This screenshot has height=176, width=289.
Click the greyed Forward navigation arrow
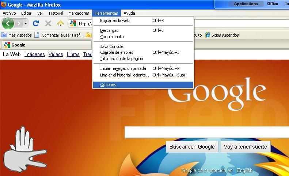(19, 23)
